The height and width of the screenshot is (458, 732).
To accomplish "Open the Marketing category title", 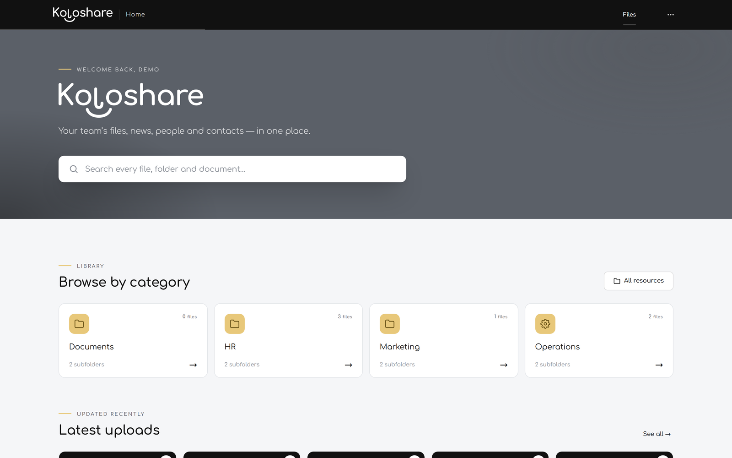I will click(x=400, y=347).
